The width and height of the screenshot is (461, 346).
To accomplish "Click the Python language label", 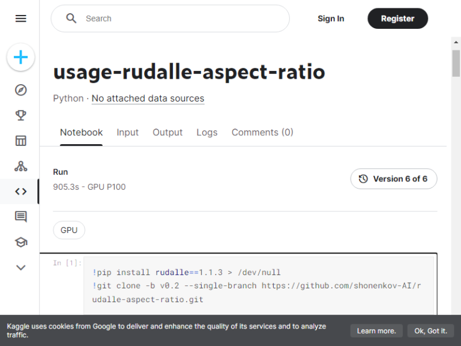I will [68, 99].
